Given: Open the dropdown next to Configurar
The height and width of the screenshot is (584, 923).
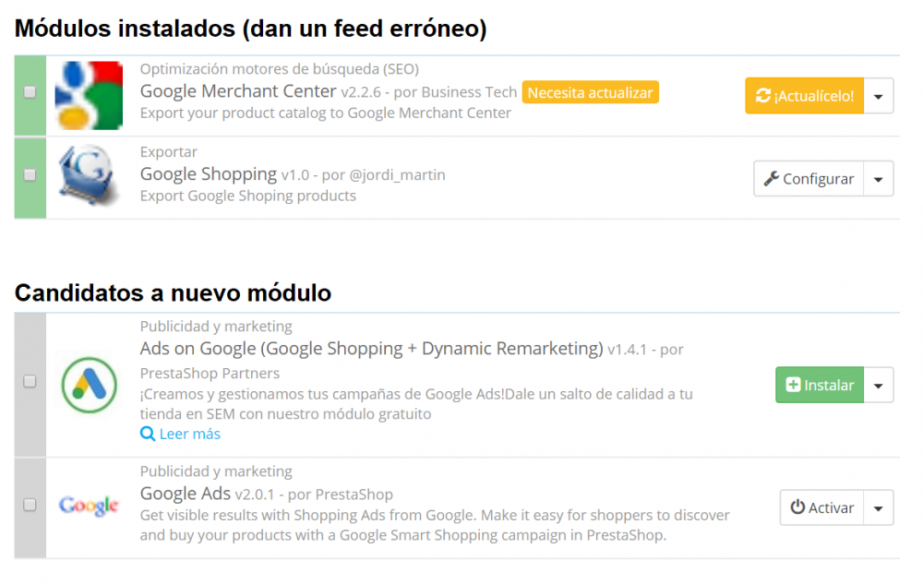Looking at the screenshot, I should [878, 178].
